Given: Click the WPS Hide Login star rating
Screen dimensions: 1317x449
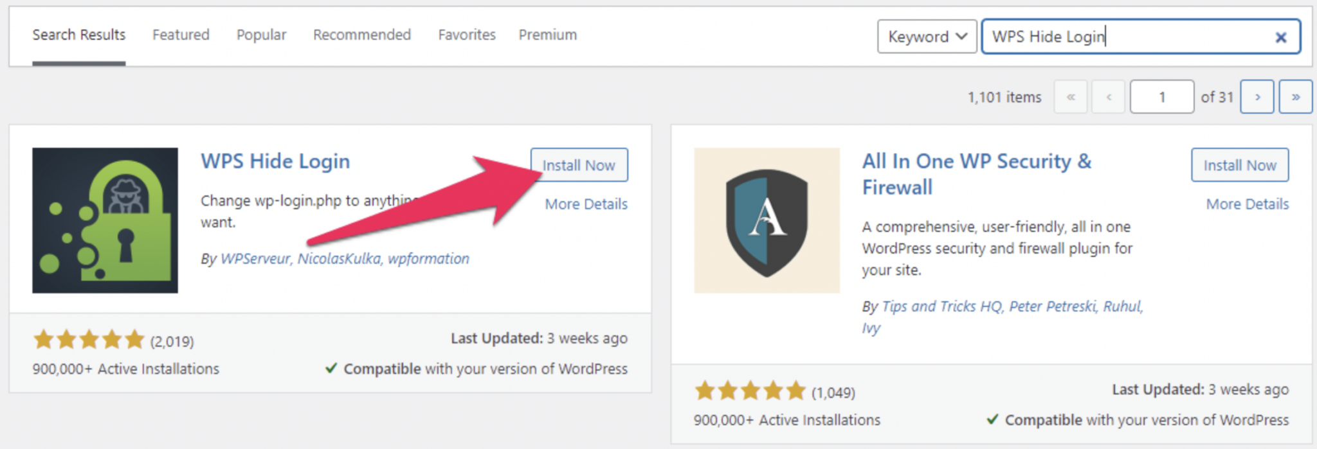Looking at the screenshot, I should (89, 339).
